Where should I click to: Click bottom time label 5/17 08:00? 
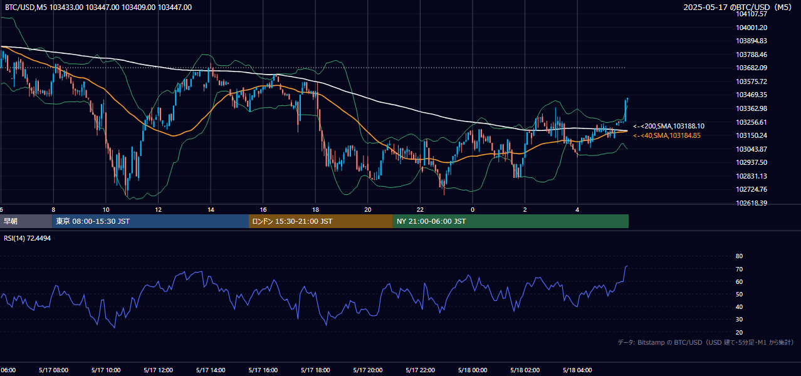point(53,370)
